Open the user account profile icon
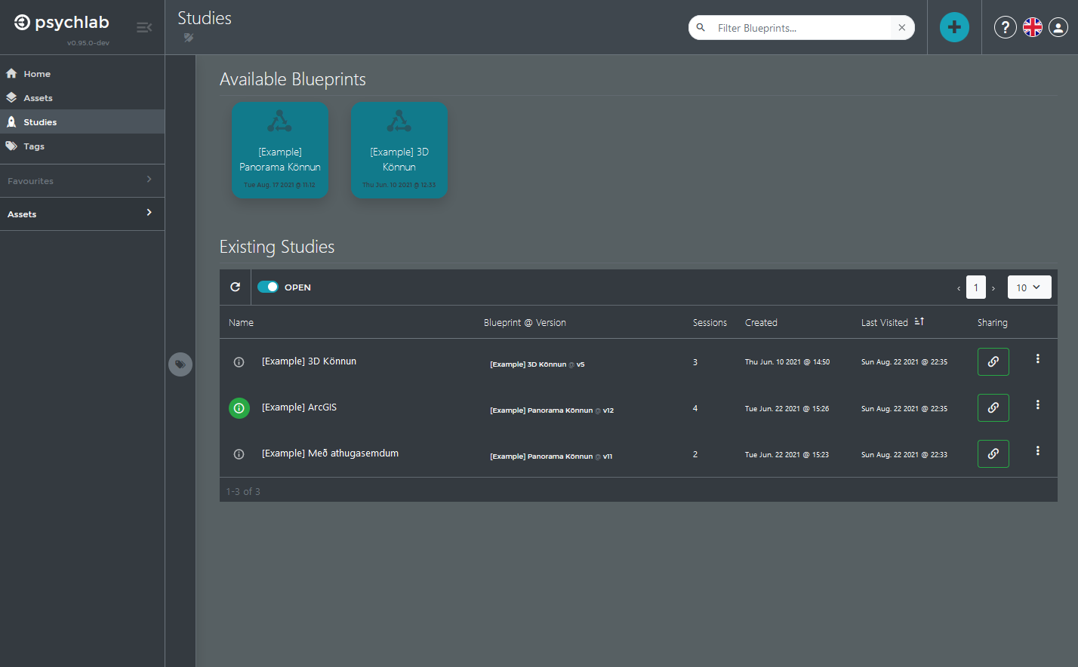1078x667 pixels. point(1058,27)
